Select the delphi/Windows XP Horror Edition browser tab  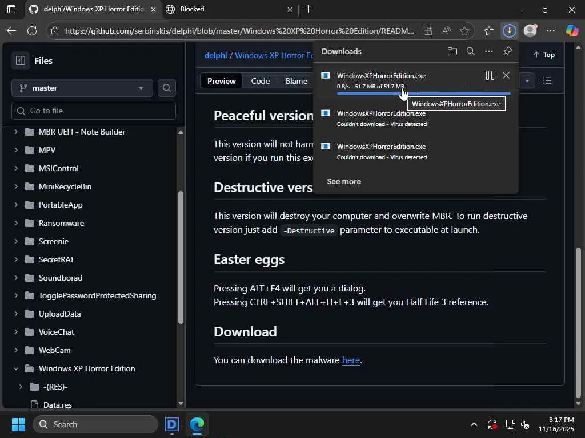point(93,9)
